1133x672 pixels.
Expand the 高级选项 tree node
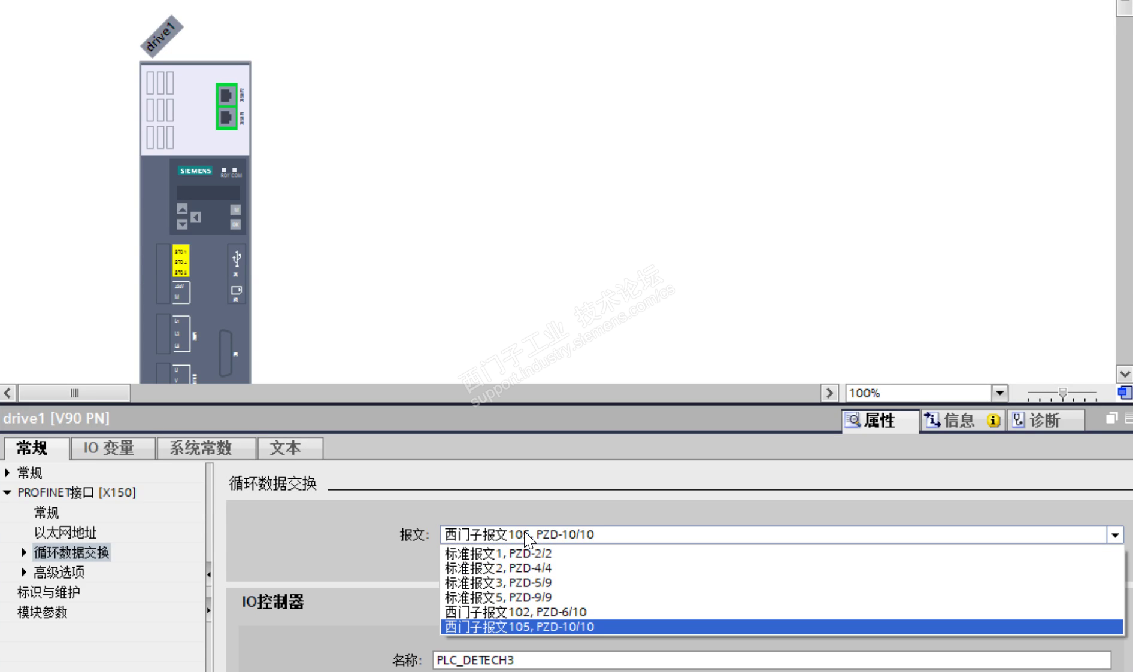click(23, 572)
